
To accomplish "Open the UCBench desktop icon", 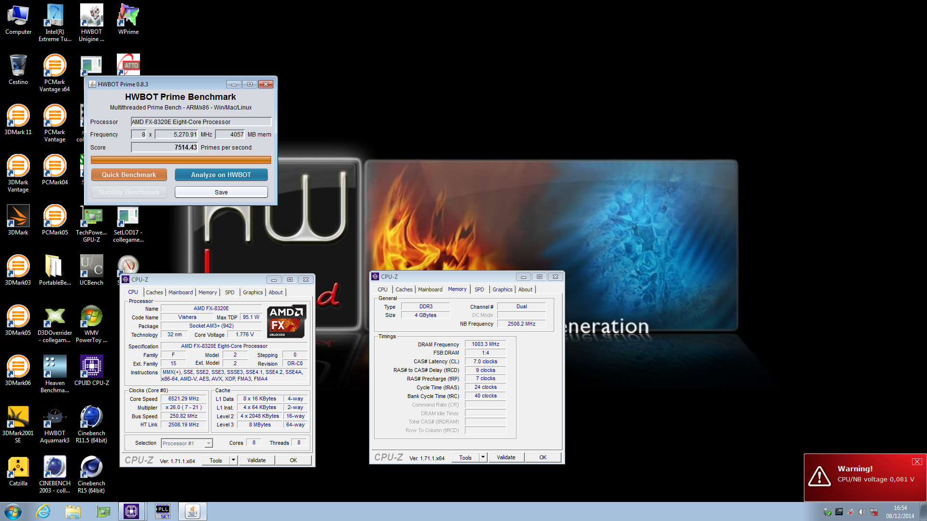I will 91,271.
